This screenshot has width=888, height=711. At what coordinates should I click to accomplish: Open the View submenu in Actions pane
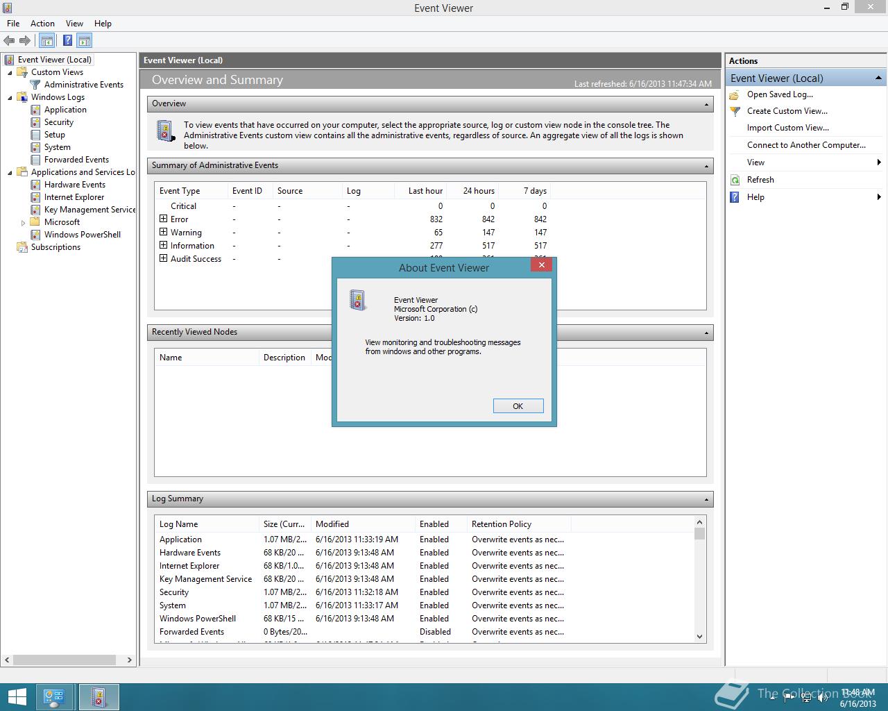tap(806, 162)
